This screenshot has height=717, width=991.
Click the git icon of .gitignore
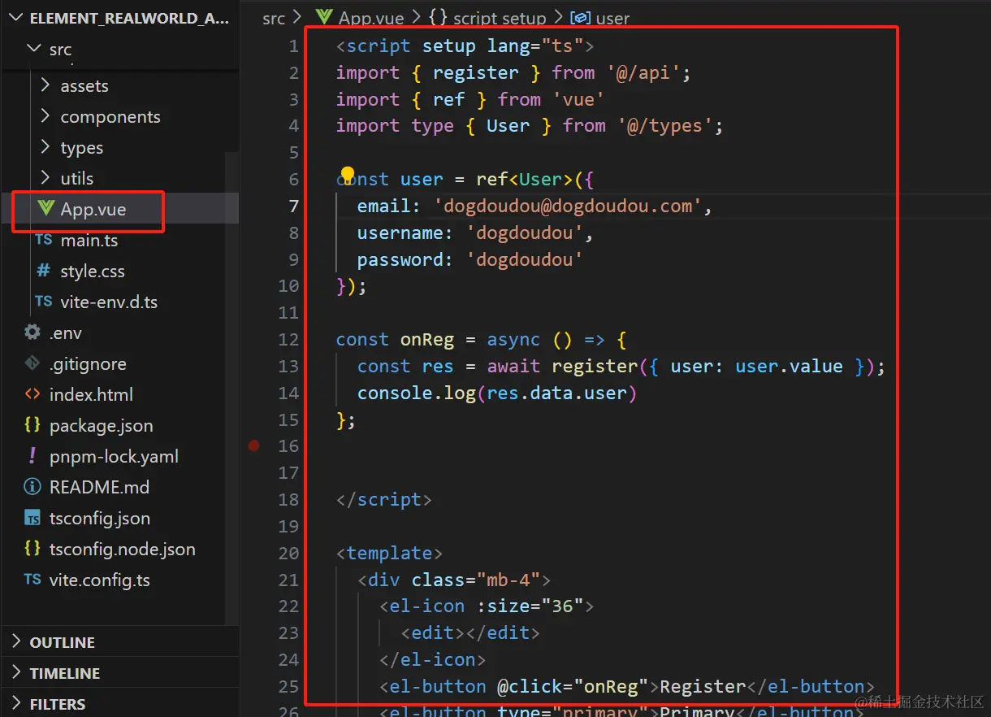point(32,363)
